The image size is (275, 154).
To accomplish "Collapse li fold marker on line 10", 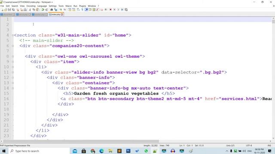I will click(13, 67).
